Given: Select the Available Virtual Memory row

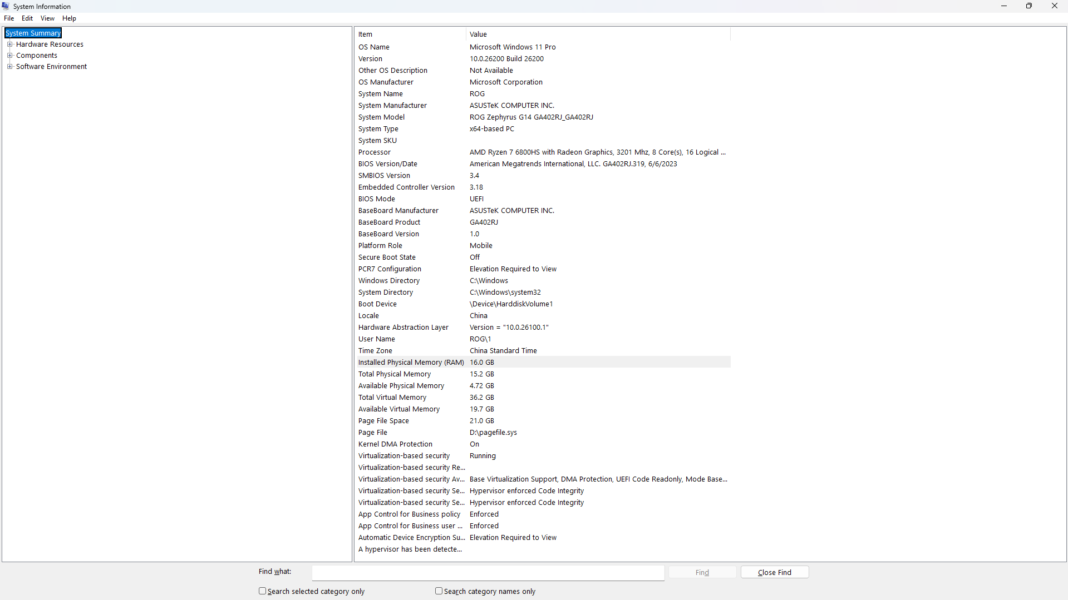Looking at the screenshot, I should point(543,409).
